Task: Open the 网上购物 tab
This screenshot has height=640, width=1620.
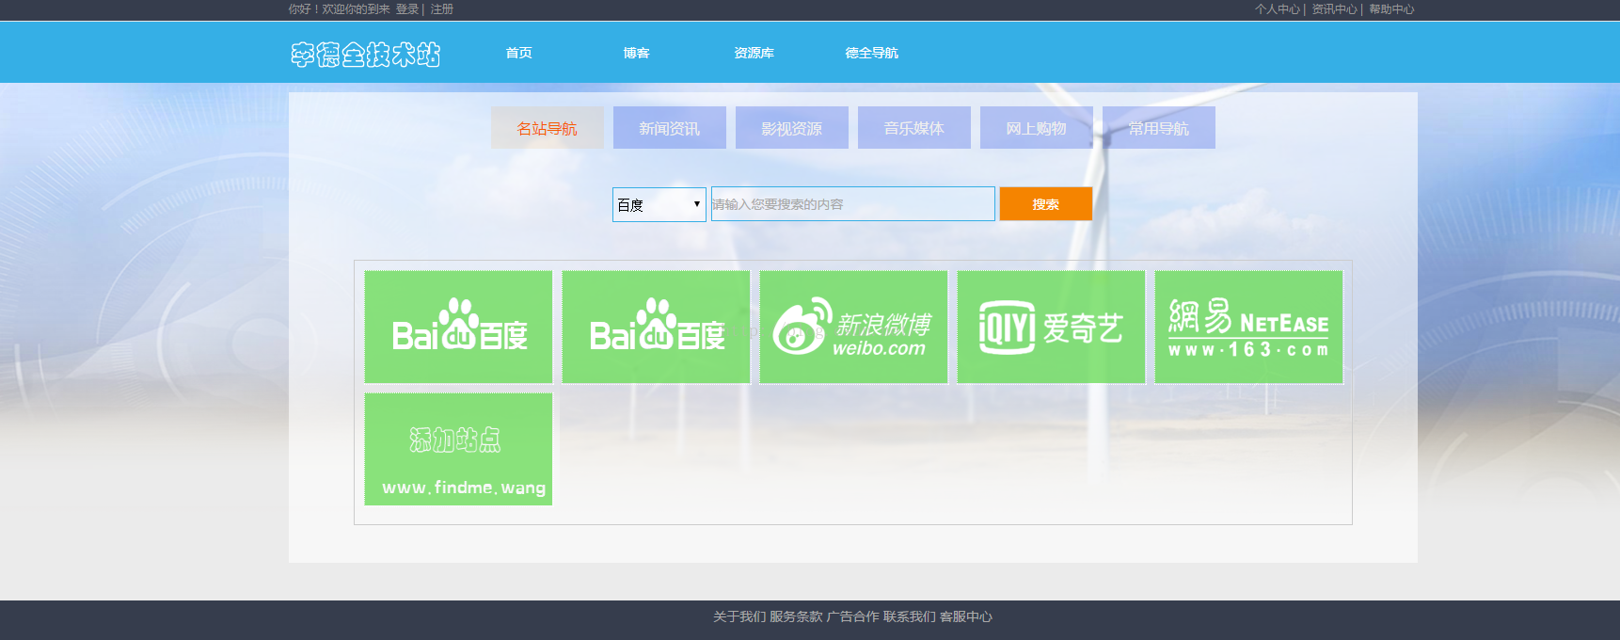Action: click(x=1036, y=128)
